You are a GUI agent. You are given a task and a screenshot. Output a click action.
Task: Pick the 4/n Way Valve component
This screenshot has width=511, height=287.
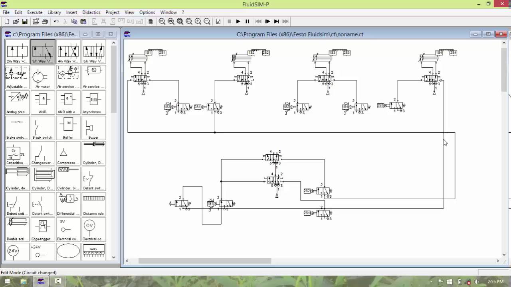68,52
